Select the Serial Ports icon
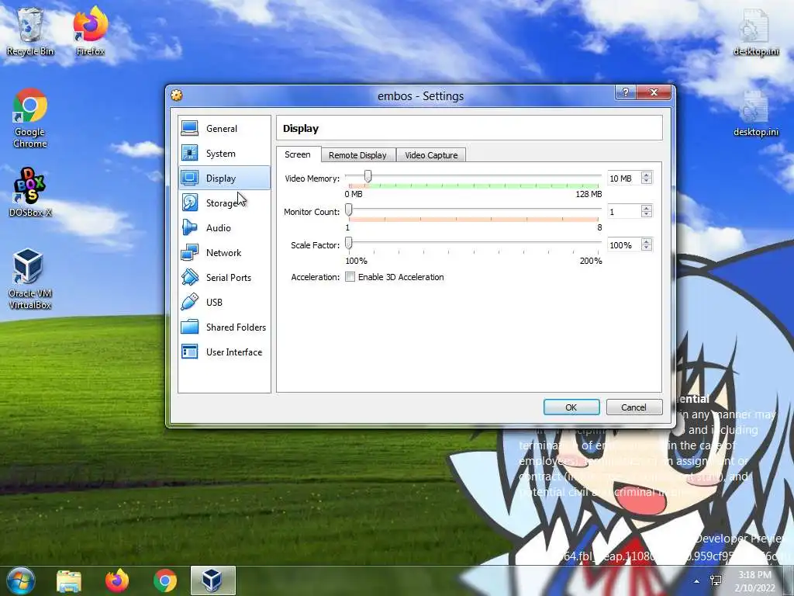Screen dimensions: 794x596 tap(190, 277)
